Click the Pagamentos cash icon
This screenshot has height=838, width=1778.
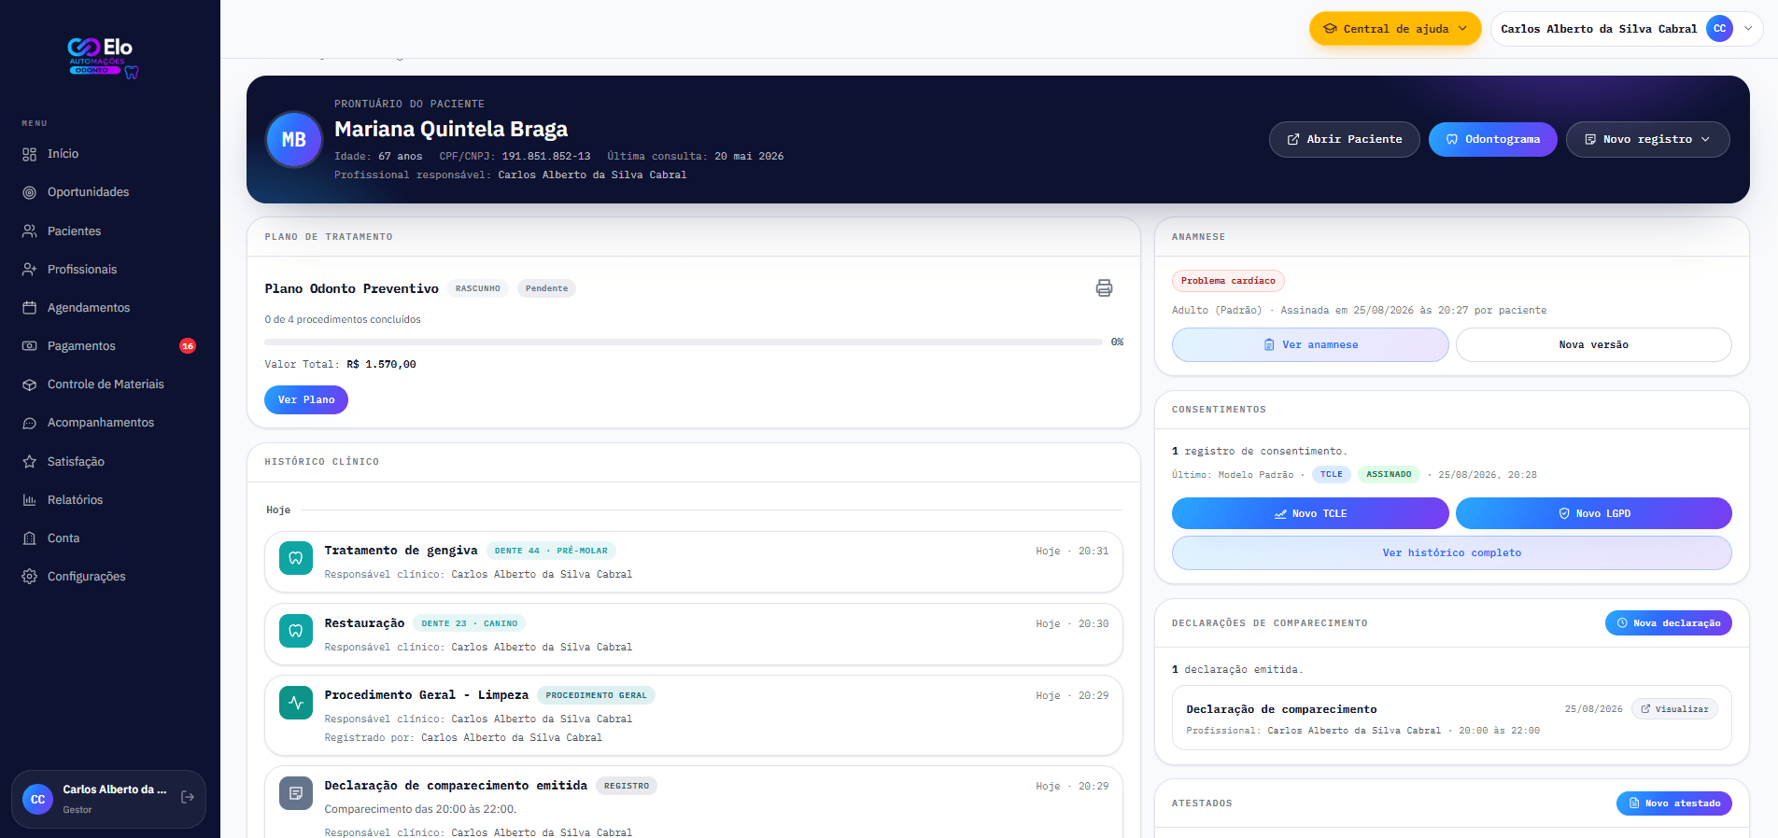(30, 345)
